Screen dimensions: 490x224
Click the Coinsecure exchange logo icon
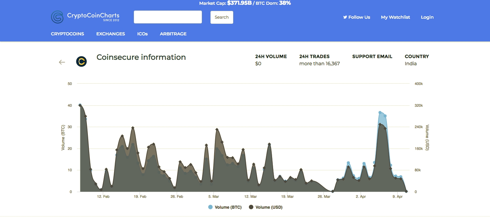coord(81,62)
